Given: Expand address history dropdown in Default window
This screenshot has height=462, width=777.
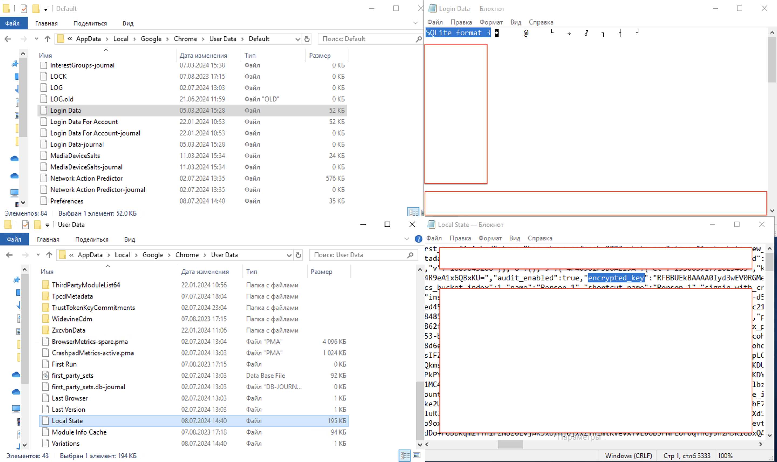Looking at the screenshot, I should 298,39.
